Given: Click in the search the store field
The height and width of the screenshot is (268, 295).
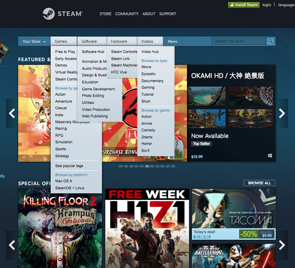Looking at the screenshot, I should click(x=239, y=41).
